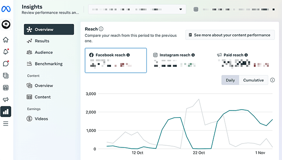Click the 3,000 y-axis value

pos(91,94)
